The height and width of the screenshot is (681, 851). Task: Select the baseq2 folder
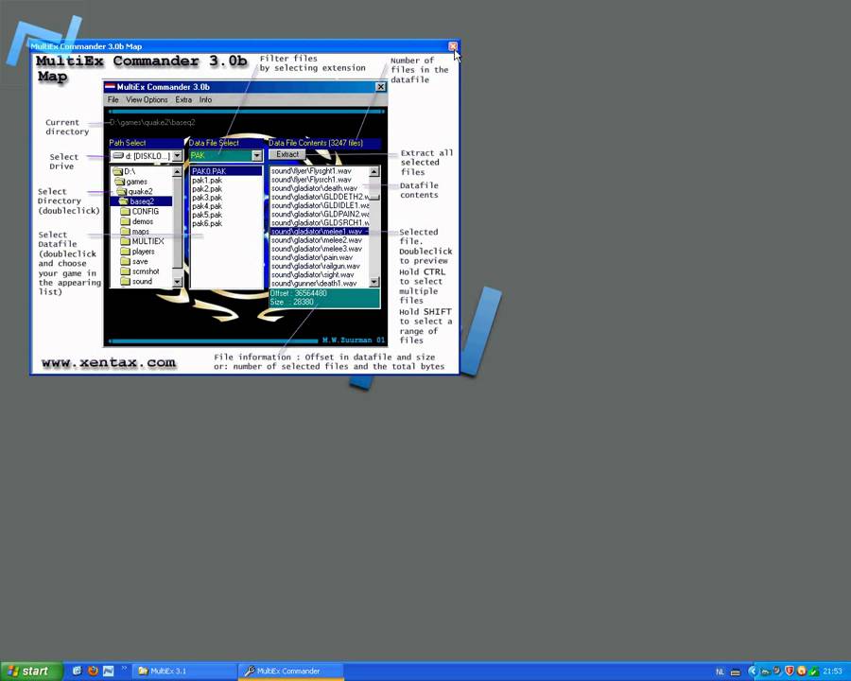141,201
